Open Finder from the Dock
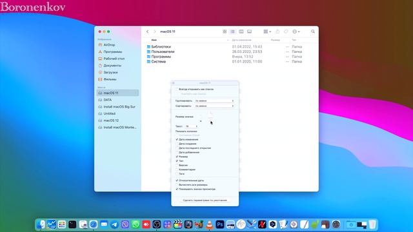Screen dimensions: 413x232 click(41, 224)
